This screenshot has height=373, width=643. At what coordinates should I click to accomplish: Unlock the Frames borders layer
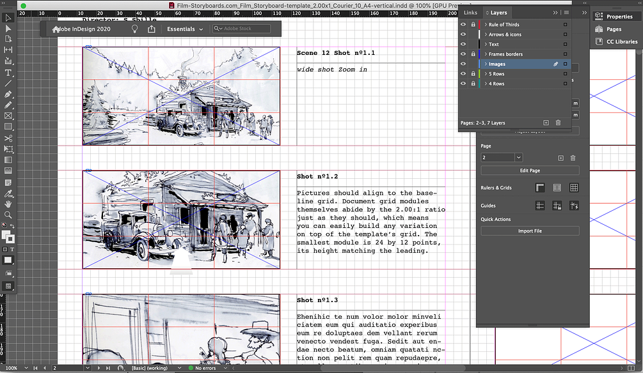tap(472, 54)
